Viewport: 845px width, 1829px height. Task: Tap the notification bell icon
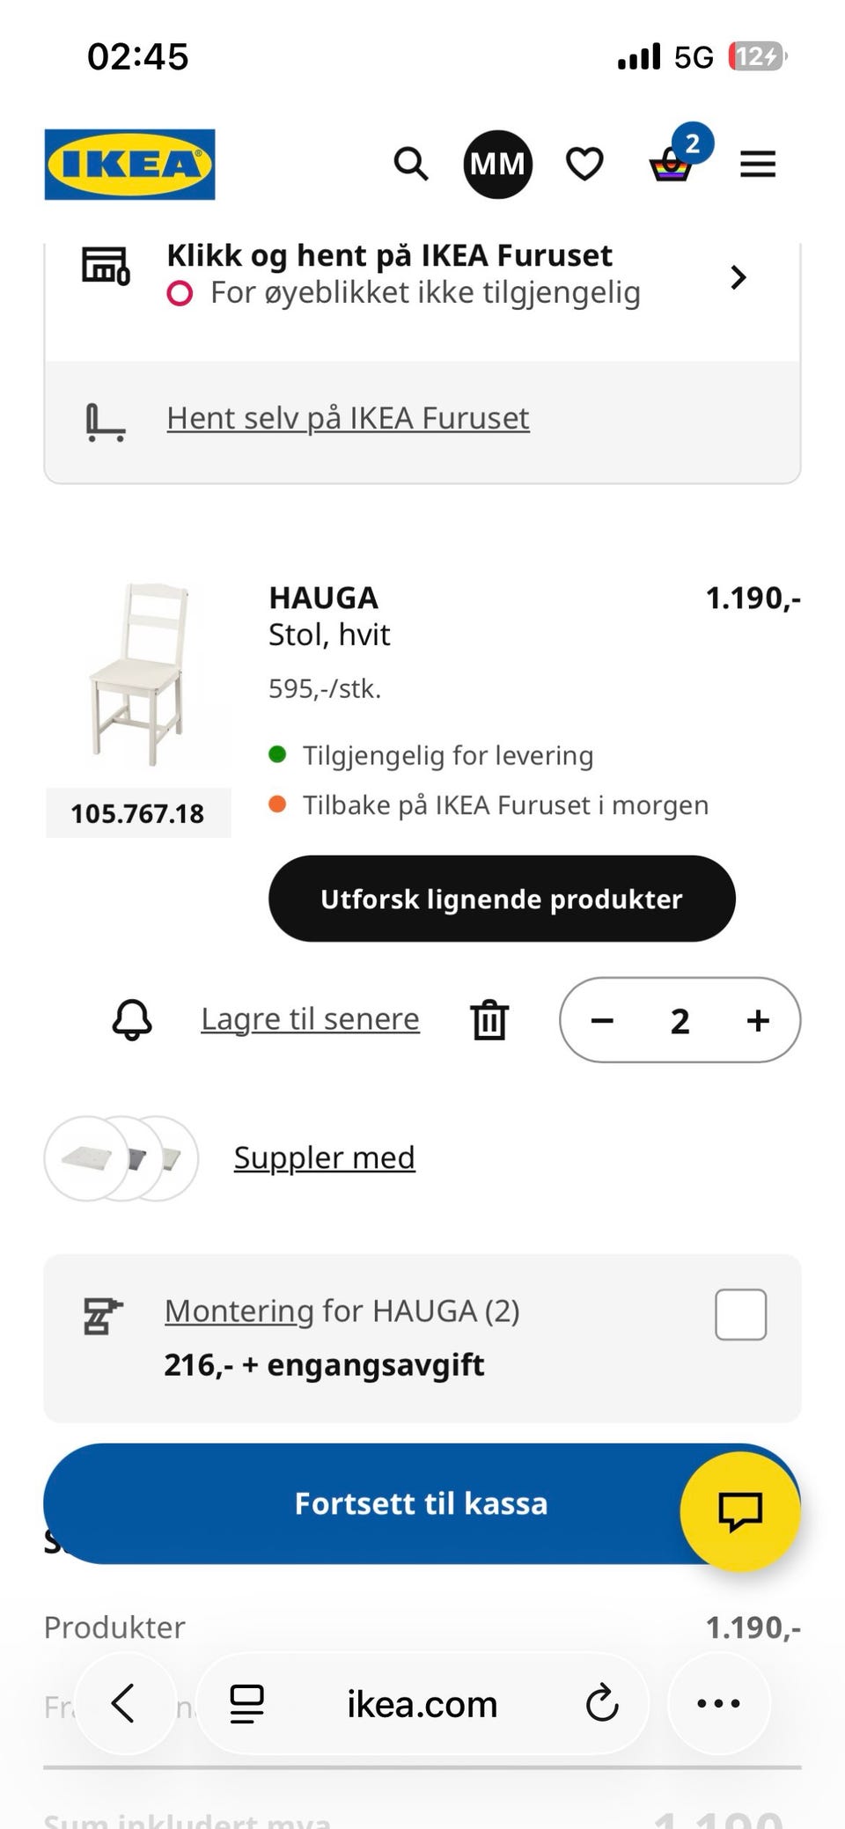coord(132,1020)
